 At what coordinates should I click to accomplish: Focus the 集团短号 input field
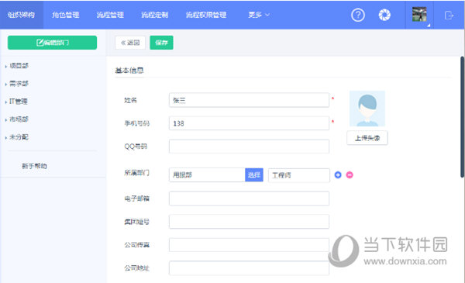(x=249, y=222)
